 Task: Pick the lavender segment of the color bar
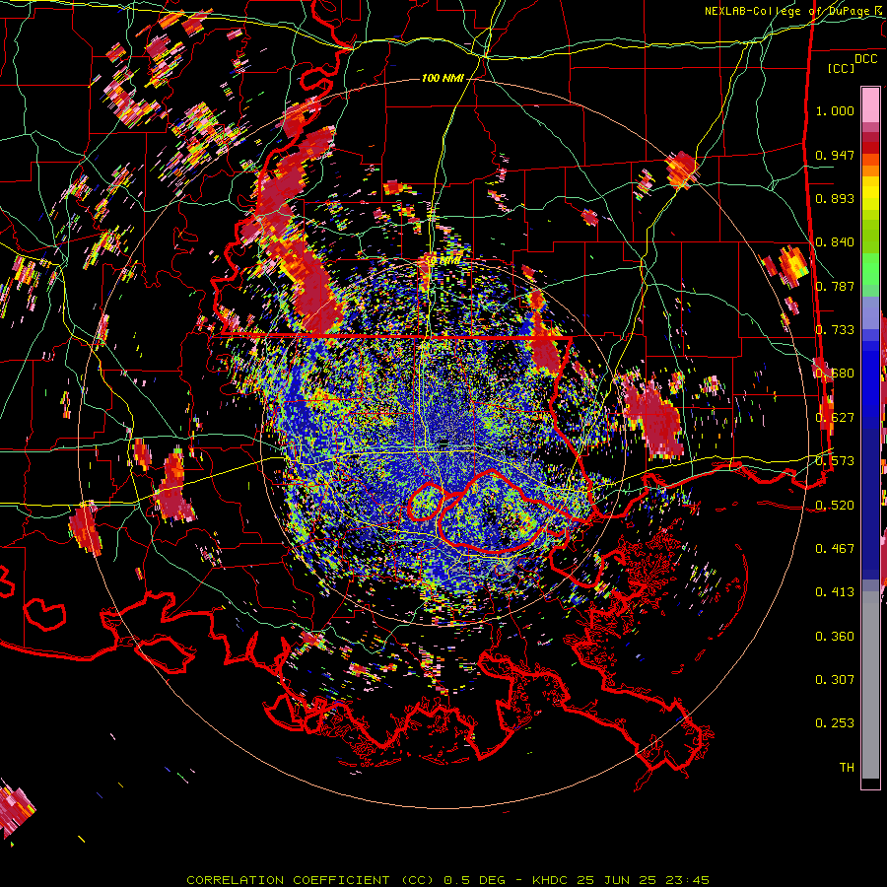pos(870,313)
